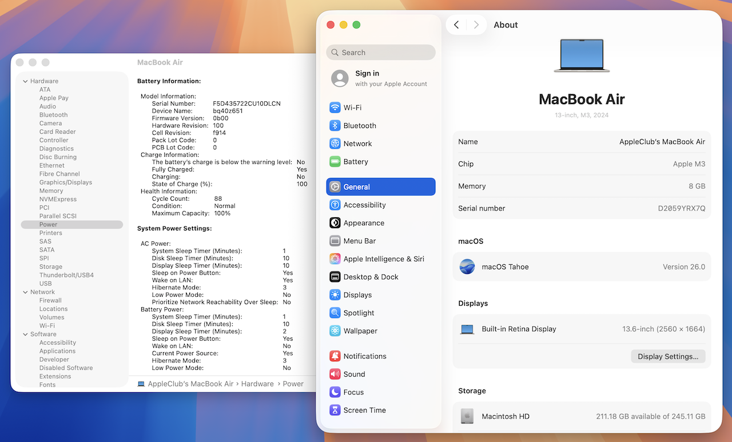Click the Desktop & Dock icon

[x=335, y=277]
